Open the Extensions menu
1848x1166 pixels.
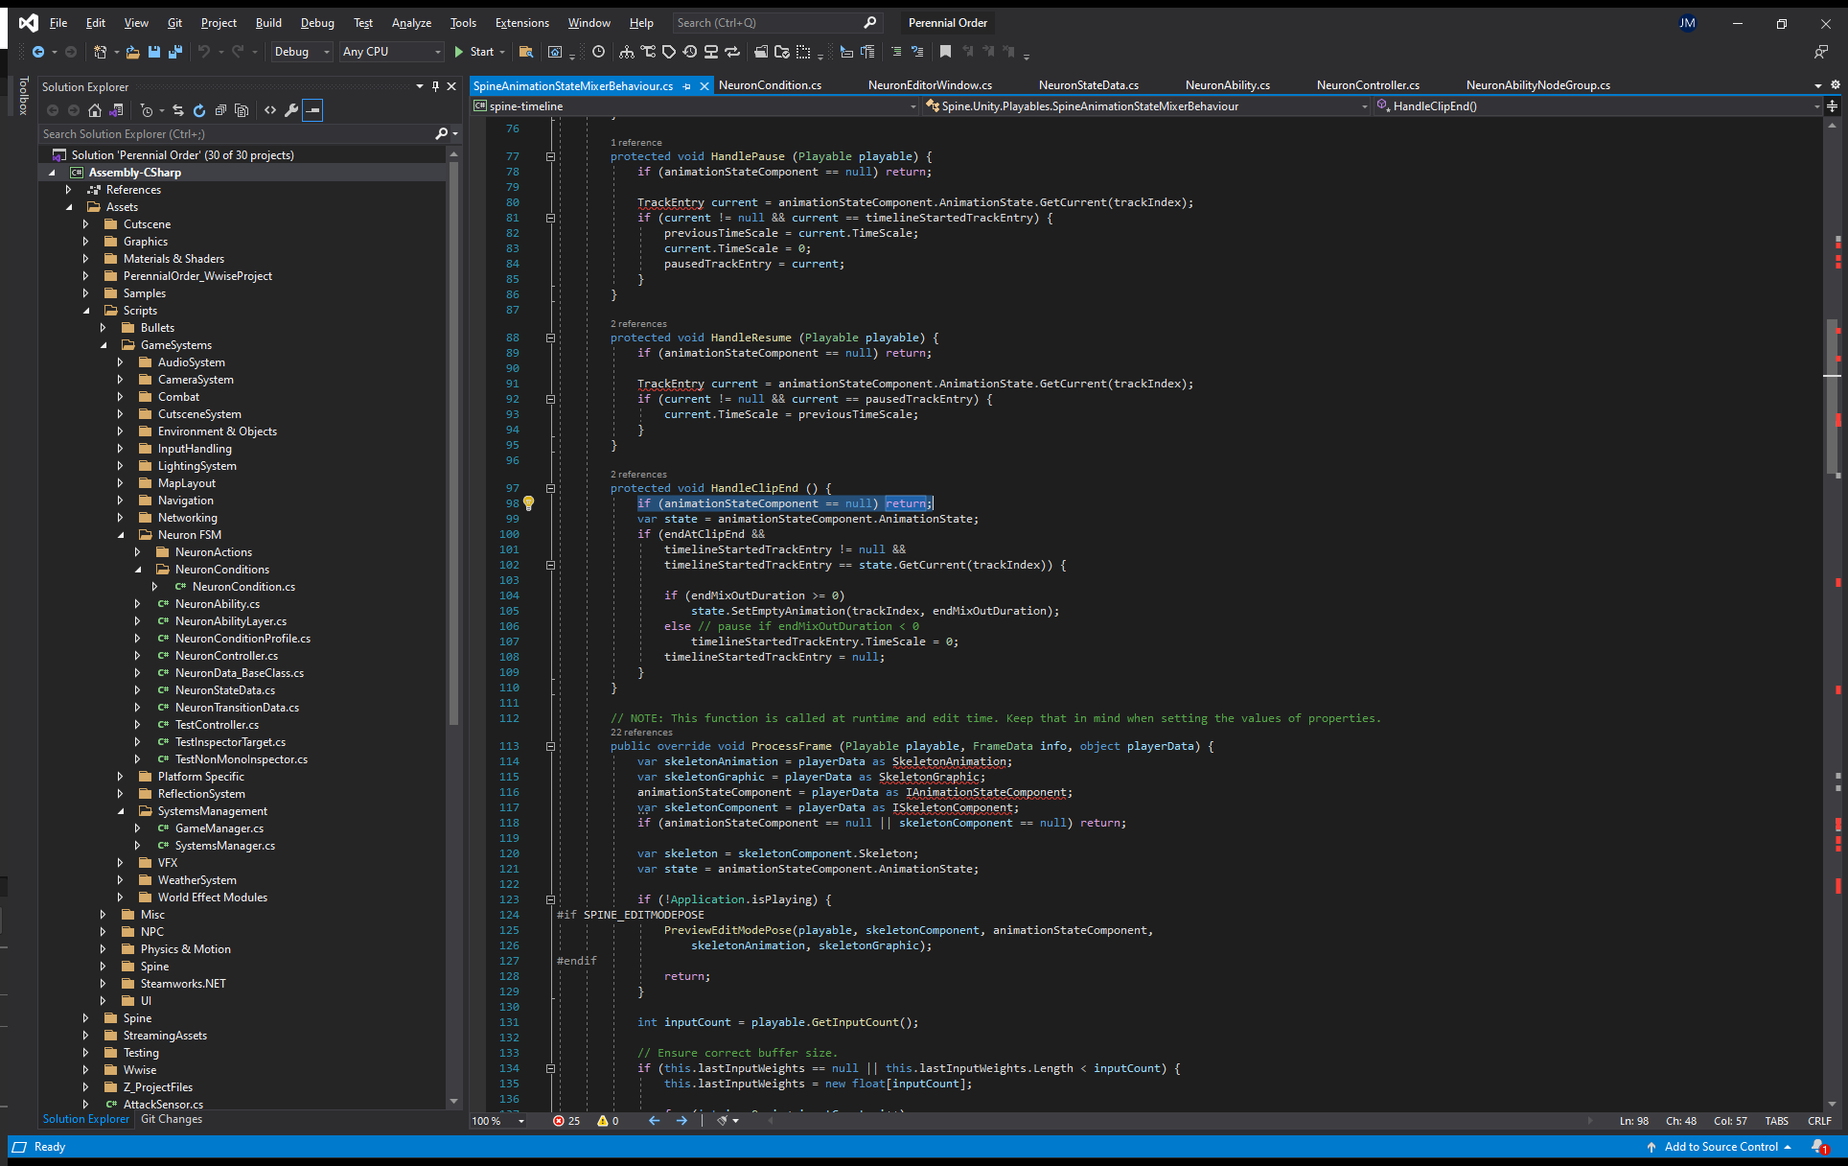[x=521, y=22]
